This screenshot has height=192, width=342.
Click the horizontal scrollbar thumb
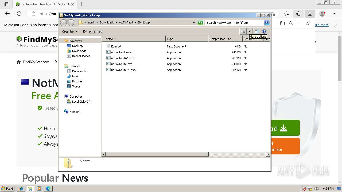(x=157, y=154)
